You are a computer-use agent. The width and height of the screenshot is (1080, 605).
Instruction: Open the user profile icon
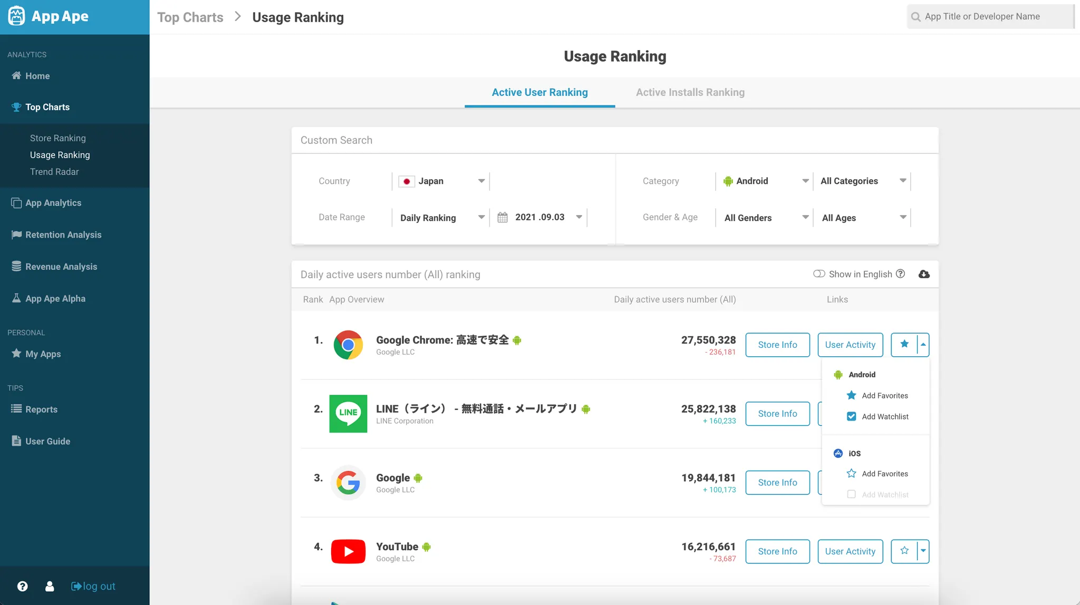tap(50, 586)
